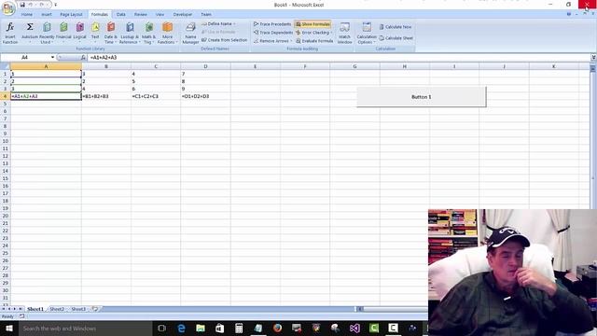Open Date & Time functions menu
The height and width of the screenshot is (336, 597).
click(x=111, y=33)
